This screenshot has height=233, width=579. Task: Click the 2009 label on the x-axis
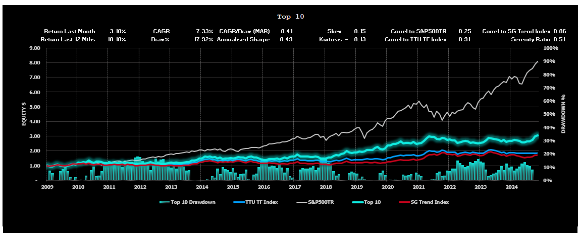[x=47, y=187]
